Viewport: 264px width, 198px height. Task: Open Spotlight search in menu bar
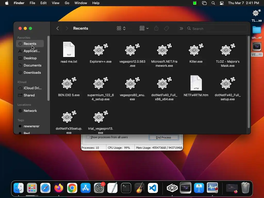point(213,3)
